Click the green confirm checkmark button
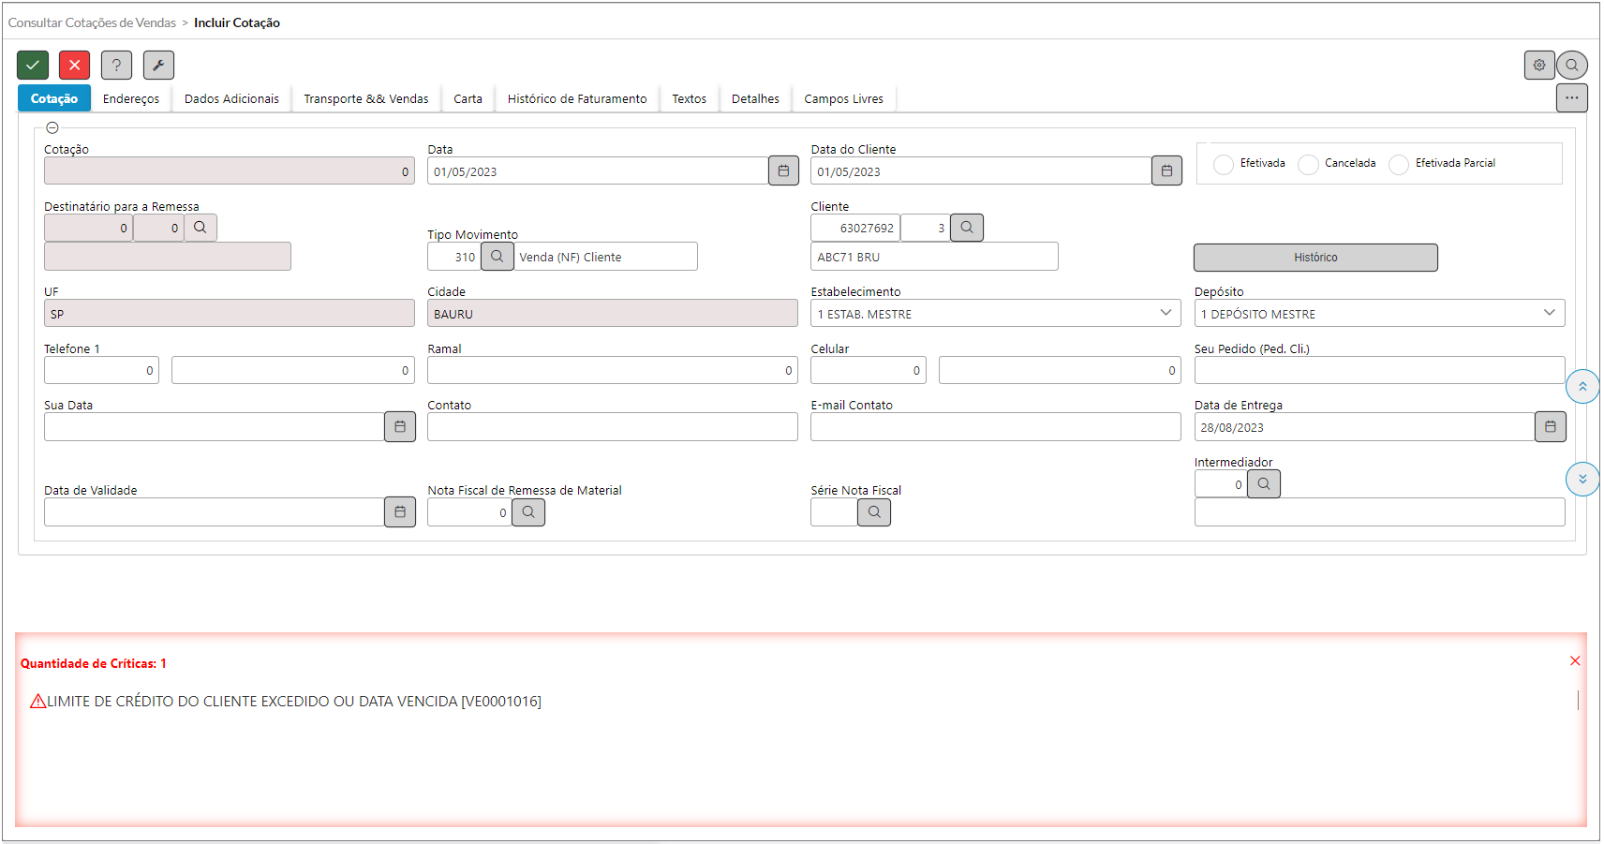Image resolution: width=1604 pixels, height=844 pixels. [33, 65]
